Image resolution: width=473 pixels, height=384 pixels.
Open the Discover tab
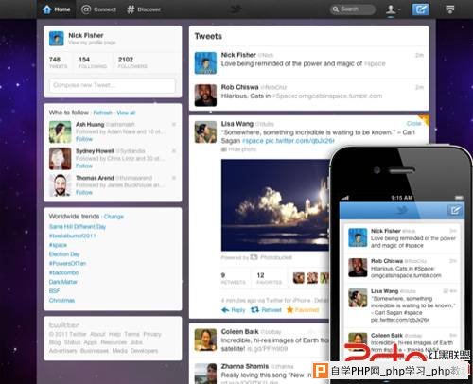[144, 9]
